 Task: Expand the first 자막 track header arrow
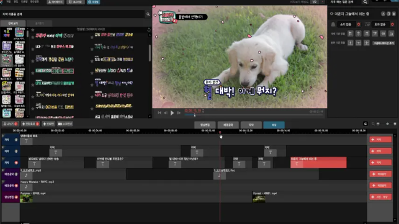[x=3, y=136]
